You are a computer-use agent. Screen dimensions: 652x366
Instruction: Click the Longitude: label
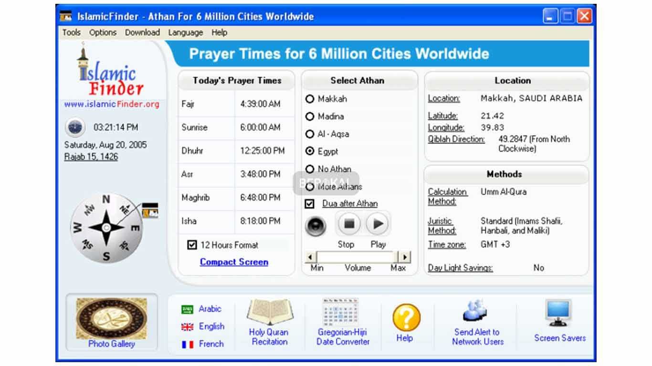click(x=446, y=128)
